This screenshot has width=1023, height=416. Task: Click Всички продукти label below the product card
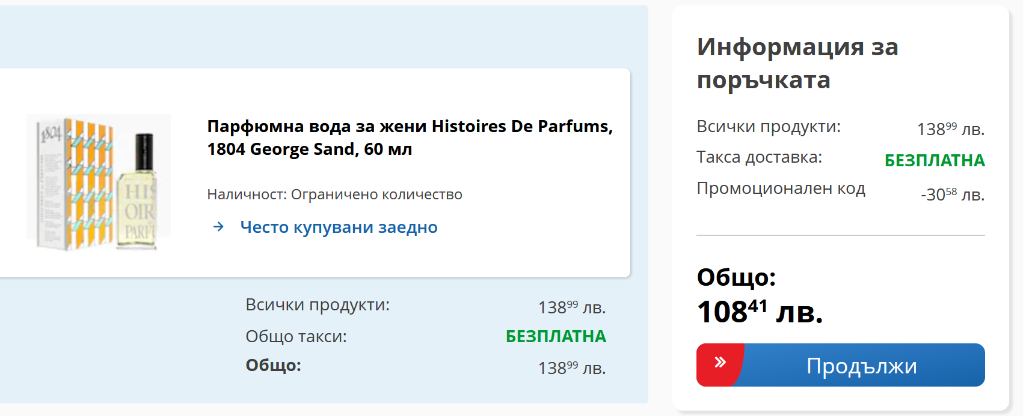tap(317, 305)
